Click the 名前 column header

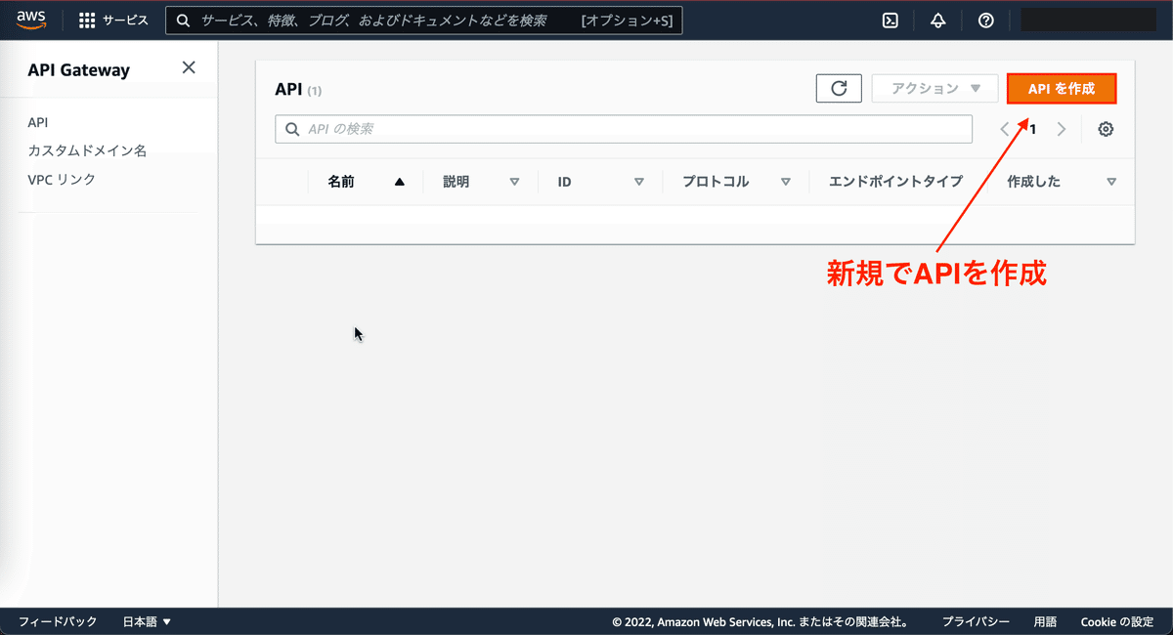(341, 182)
